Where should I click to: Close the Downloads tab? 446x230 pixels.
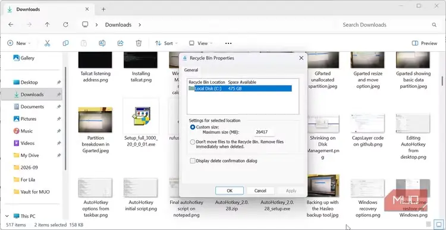[x=87, y=10]
